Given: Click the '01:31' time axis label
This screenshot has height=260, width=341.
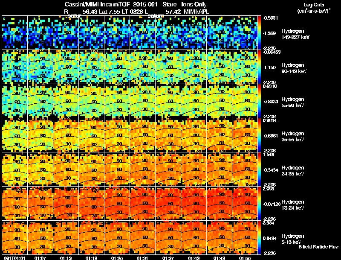Looking at the screenshot, I should [143, 258].
